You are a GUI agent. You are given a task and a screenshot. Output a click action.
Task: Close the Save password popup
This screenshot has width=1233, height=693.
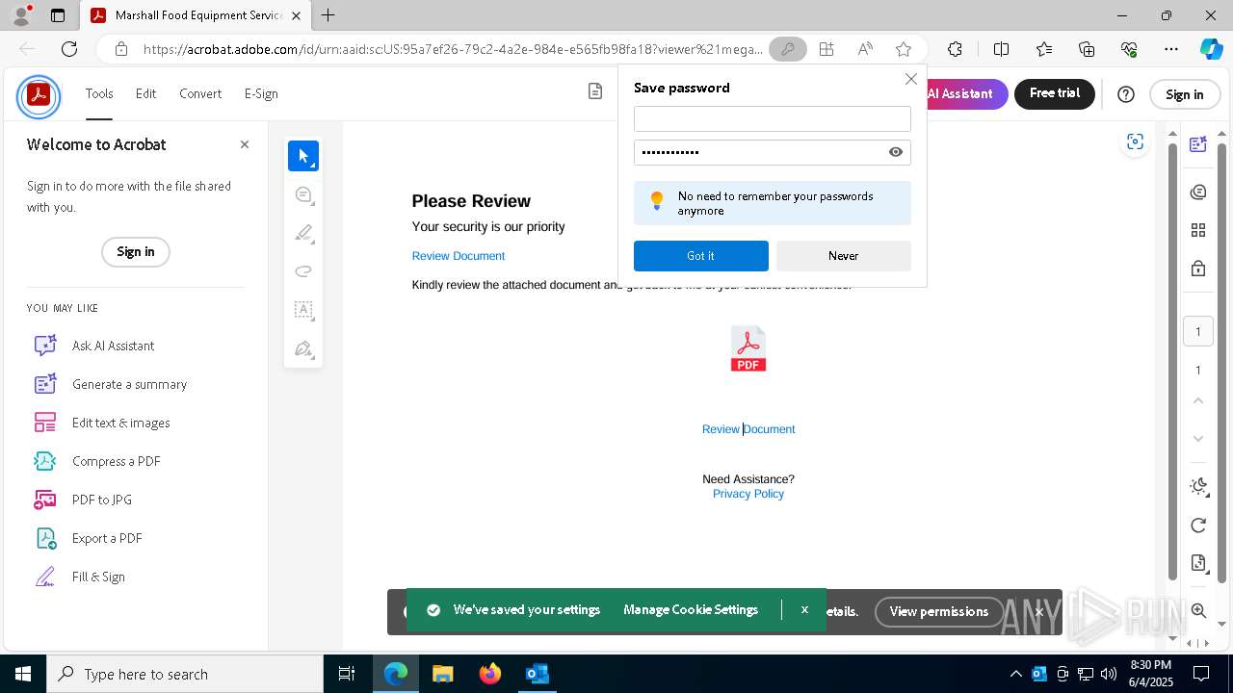point(910,79)
